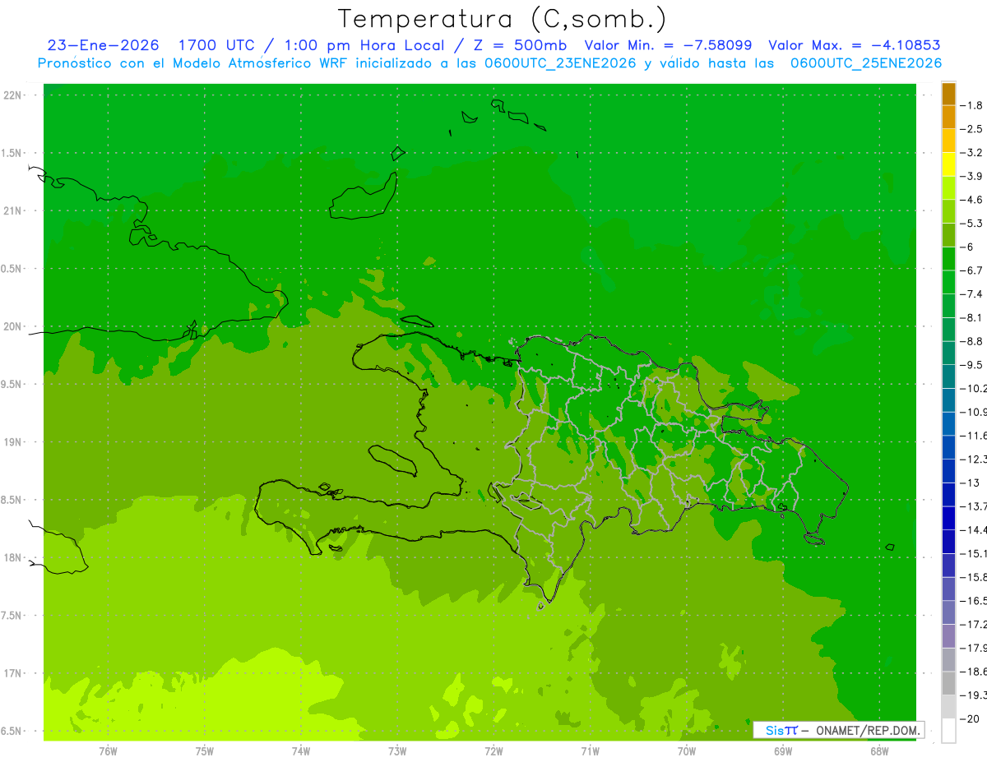Click the "75W" longitude tick label

(205, 751)
